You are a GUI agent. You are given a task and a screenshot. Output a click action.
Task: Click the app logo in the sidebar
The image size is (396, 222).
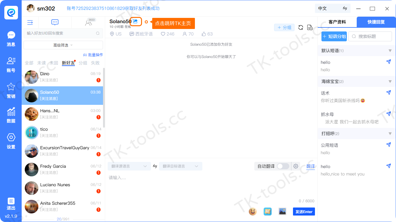pyautogui.click(x=11, y=13)
